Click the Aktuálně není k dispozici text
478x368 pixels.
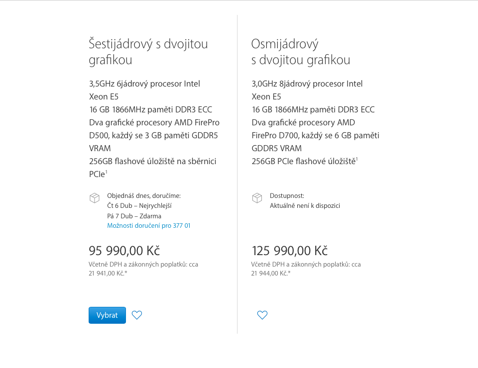point(305,206)
